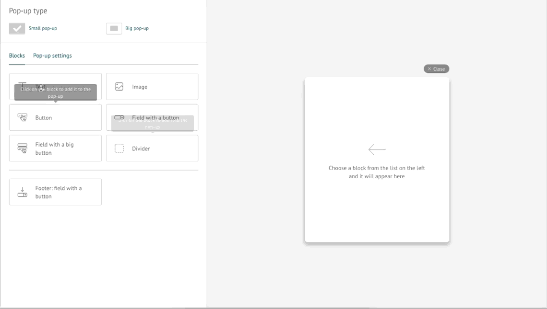The image size is (547, 309).
Task: Add the Footer: field with a button block
Action: 55,192
